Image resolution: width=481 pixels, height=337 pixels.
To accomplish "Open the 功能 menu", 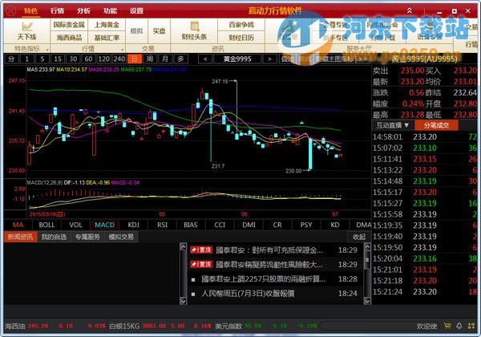I will pyautogui.click(x=110, y=11).
